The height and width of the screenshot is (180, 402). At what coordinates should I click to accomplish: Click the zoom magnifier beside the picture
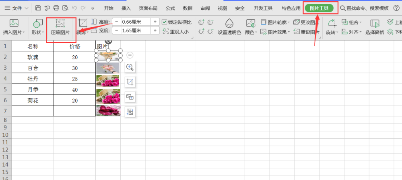pyautogui.click(x=130, y=67)
